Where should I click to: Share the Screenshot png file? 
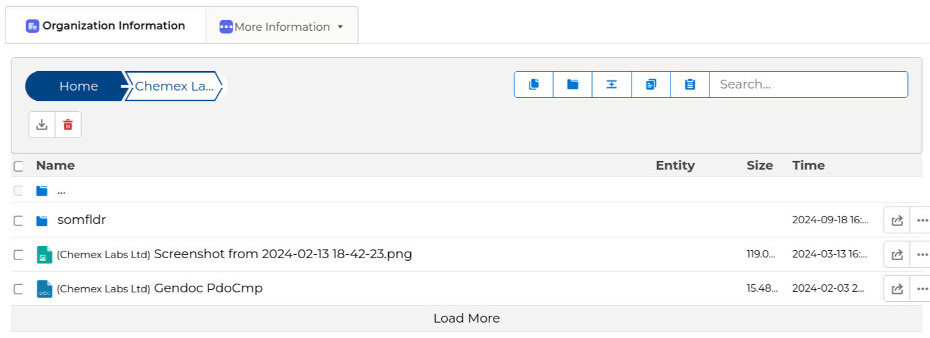(x=896, y=254)
